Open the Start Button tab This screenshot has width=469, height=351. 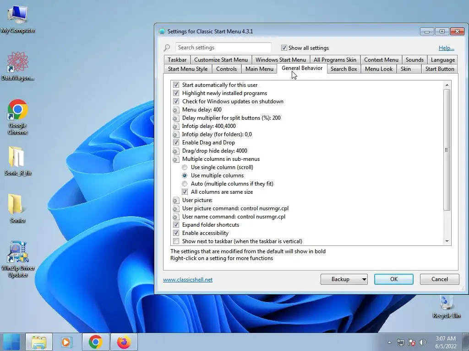click(440, 69)
